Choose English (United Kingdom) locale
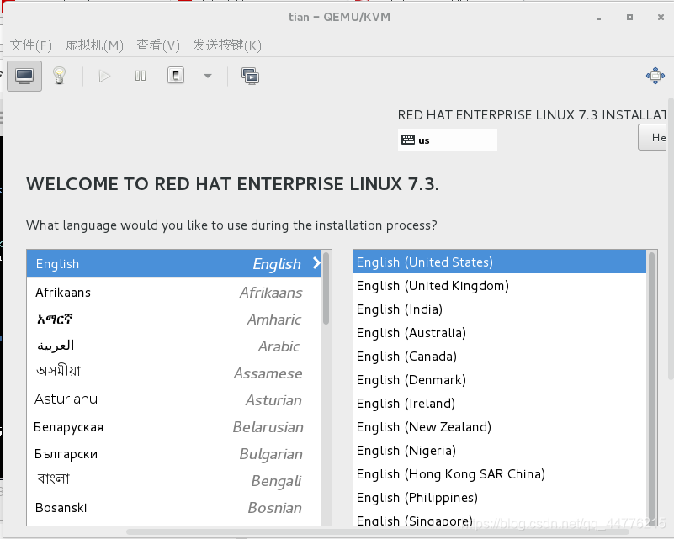This screenshot has width=674, height=539. pos(500,286)
